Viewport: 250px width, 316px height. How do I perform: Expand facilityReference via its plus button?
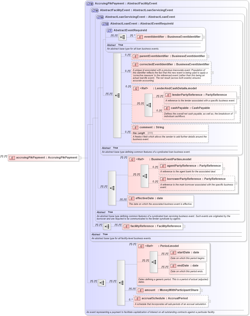click(184, 226)
